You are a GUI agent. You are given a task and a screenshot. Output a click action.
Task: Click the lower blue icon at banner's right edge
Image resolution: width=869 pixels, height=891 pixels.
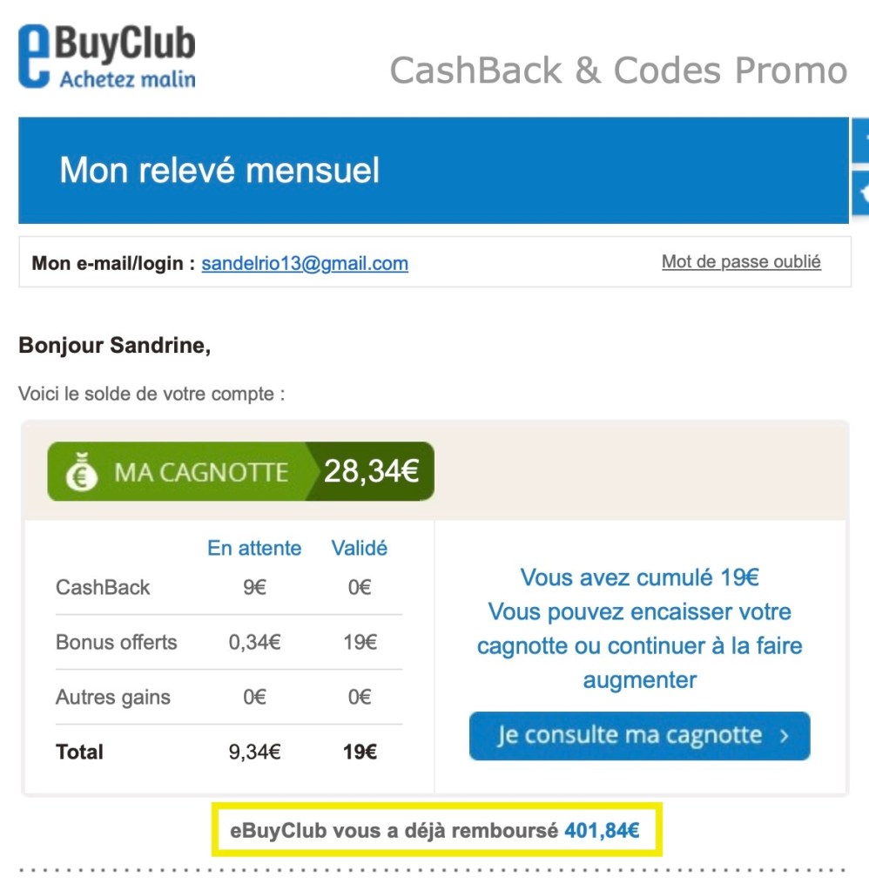(861, 193)
